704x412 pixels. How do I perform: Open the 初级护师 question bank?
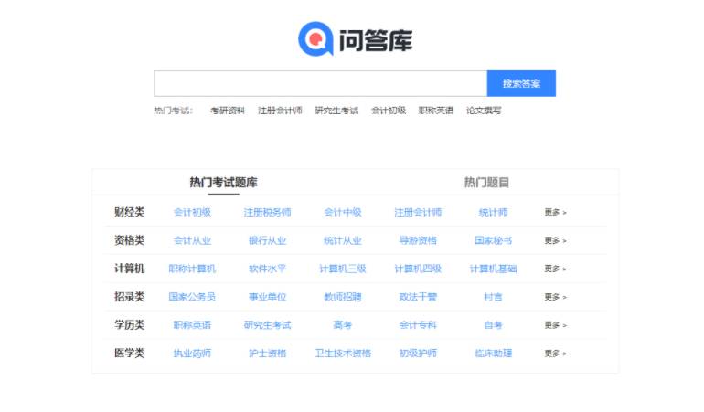pyautogui.click(x=418, y=354)
